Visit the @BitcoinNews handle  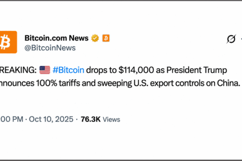50,48
